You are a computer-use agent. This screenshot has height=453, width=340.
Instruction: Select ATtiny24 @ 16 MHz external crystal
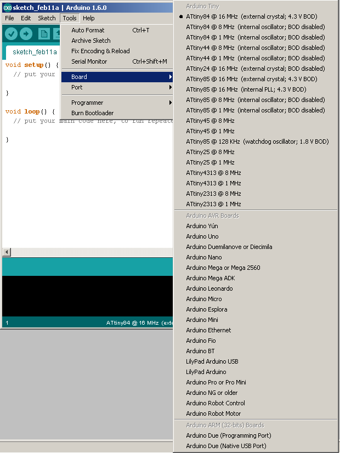coord(256,69)
